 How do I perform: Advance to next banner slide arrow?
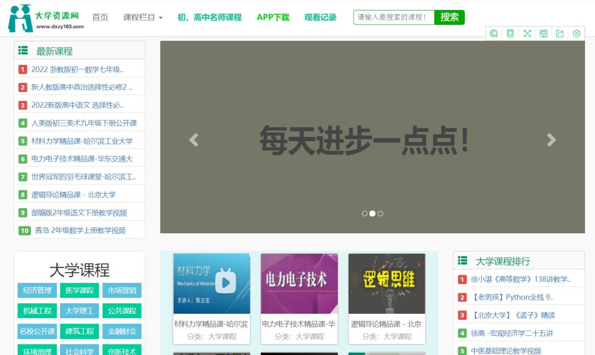(551, 140)
